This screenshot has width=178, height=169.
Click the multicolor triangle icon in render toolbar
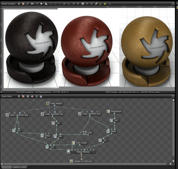pos(101,4)
